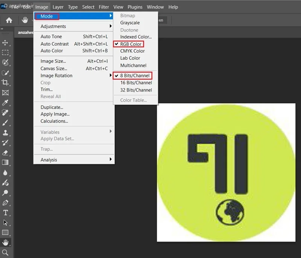Select the Blur tool
301x258 pixels.
(x=5, y=173)
